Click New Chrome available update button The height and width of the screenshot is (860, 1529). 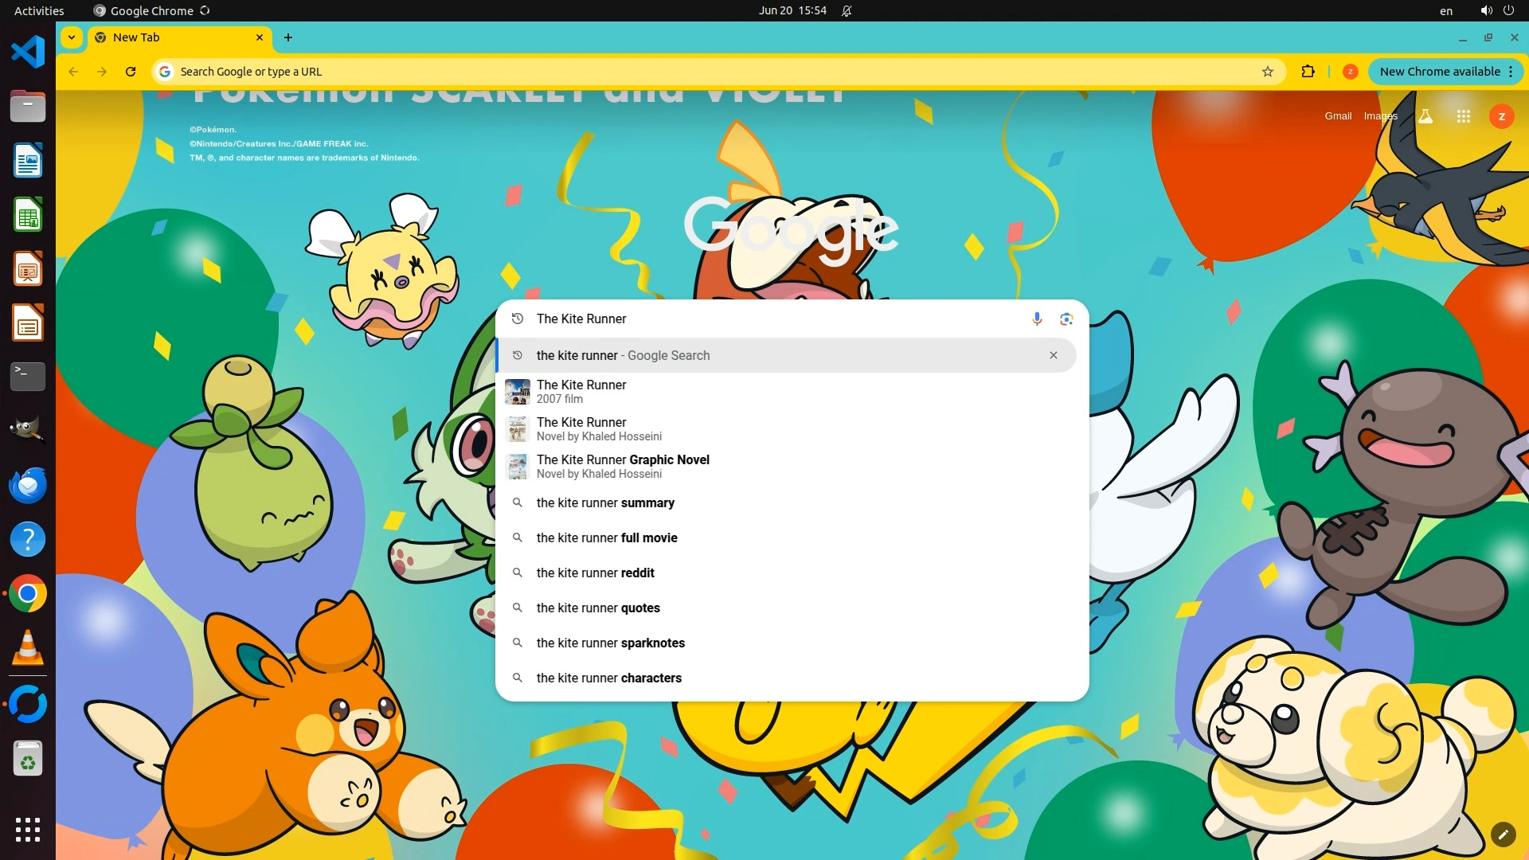click(x=1438, y=72)
